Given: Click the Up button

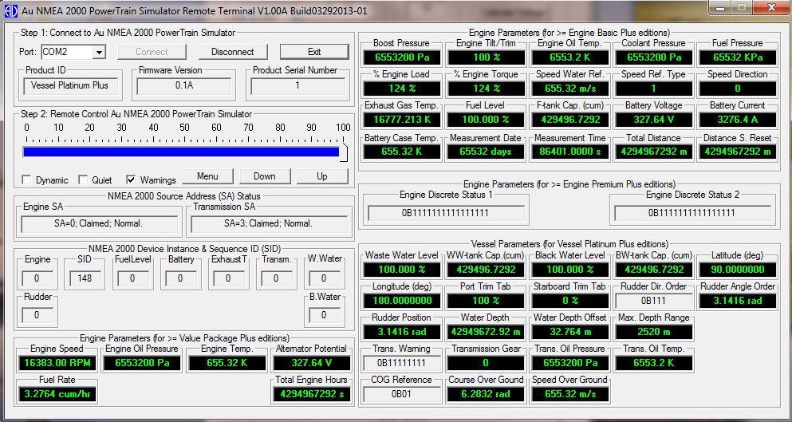Looking at the screenshot, I should pyautogui.click(x=322, y=176).
